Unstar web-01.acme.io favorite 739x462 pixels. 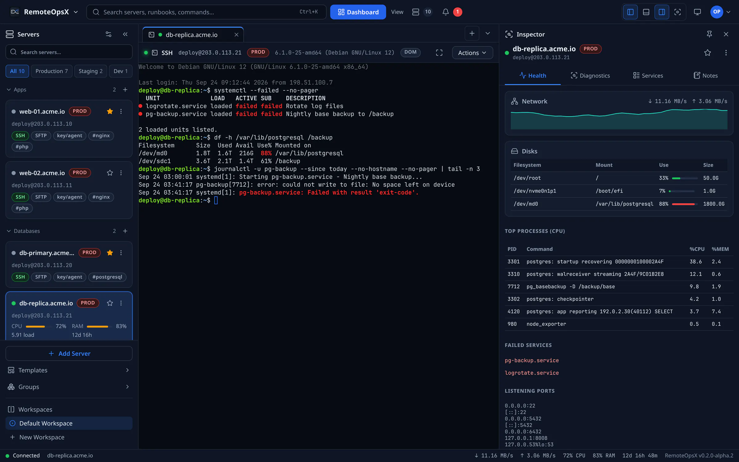pos(110,111)
